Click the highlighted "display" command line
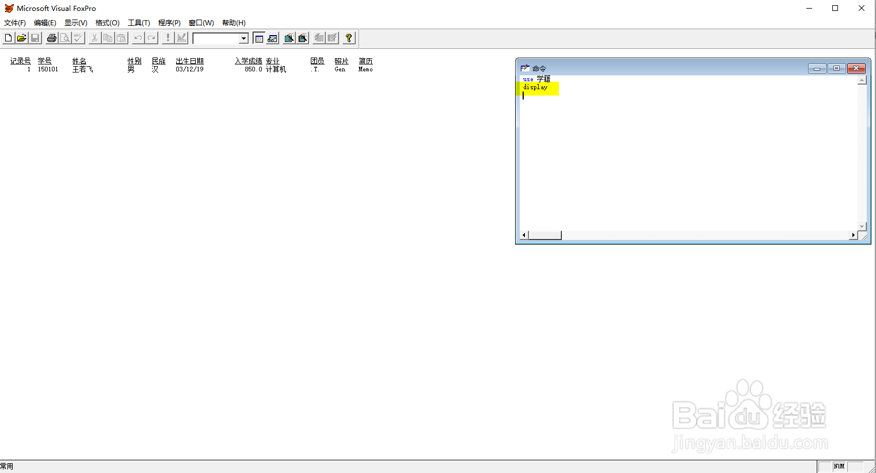Image resolution: width=876 pixels, height=473 pixels. click(x=535, y=87)
